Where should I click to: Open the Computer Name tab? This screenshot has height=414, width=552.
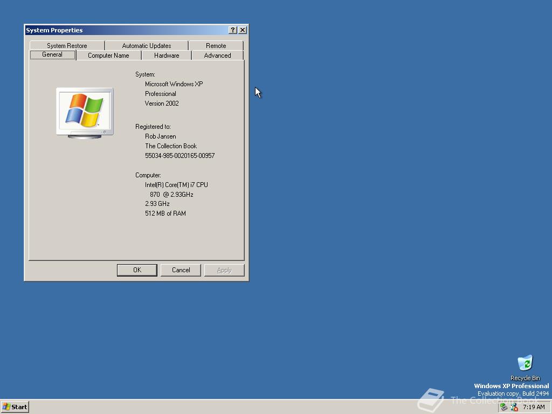pos(108,56)
